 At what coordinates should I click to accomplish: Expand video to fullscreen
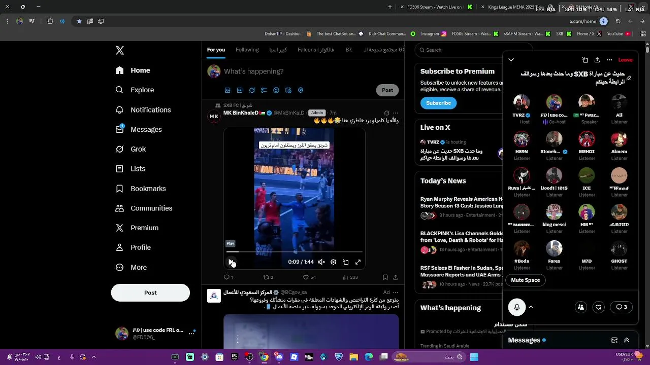pos(358,262)
